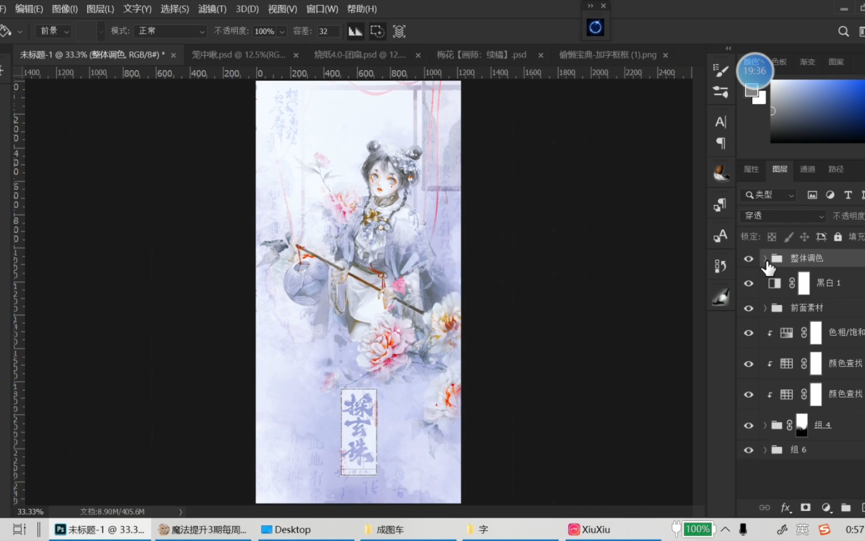The width and height of the screenshot is (865, 541).
Task: Toggle lock transparent pixels
Action: (772, 237)
